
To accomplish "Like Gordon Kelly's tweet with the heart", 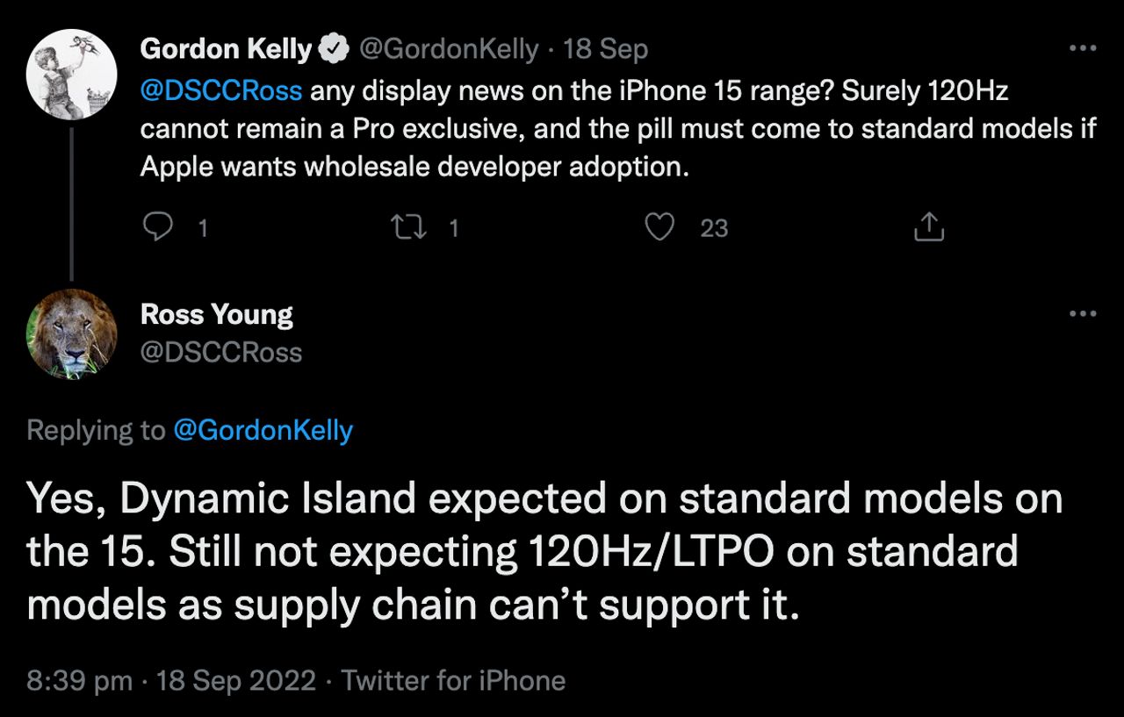I will coord(659,227).
